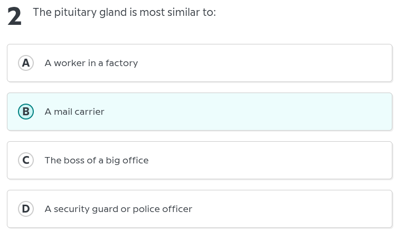
Task: Click the circled letter C icon
Action: tap(25, 160)
